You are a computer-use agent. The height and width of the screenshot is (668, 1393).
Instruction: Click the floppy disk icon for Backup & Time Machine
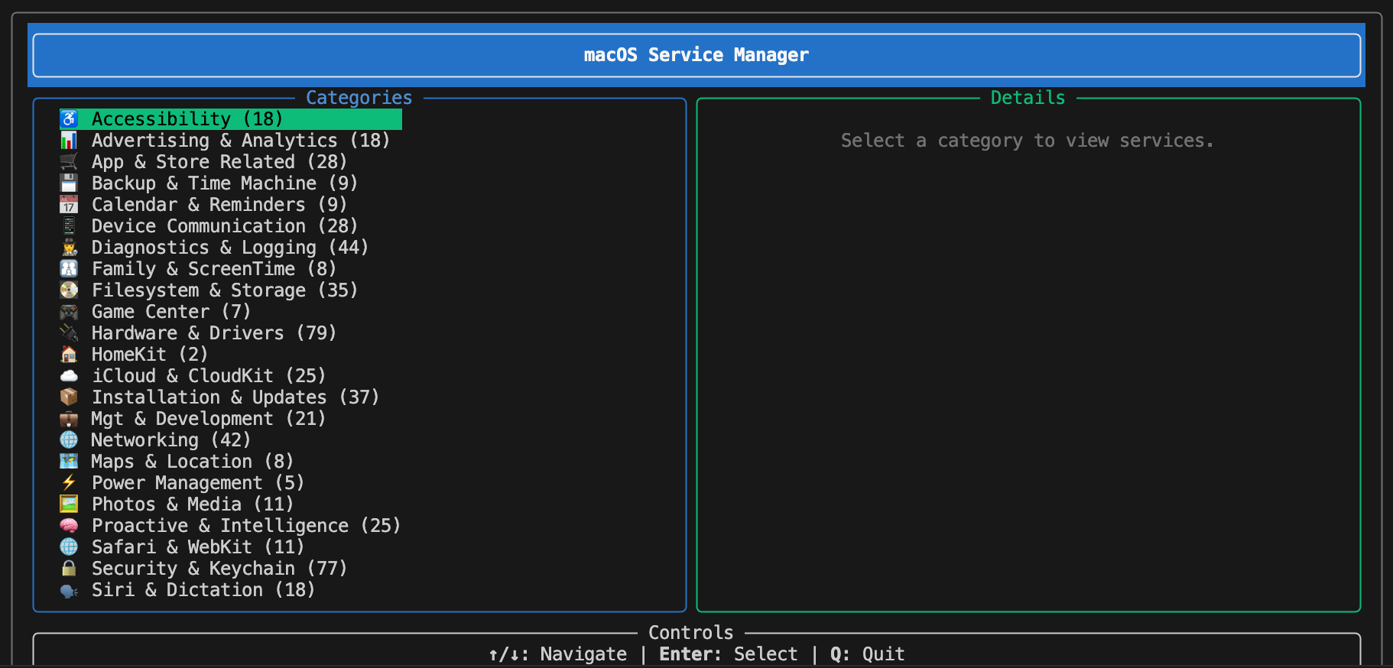click(x=69, y=183)
